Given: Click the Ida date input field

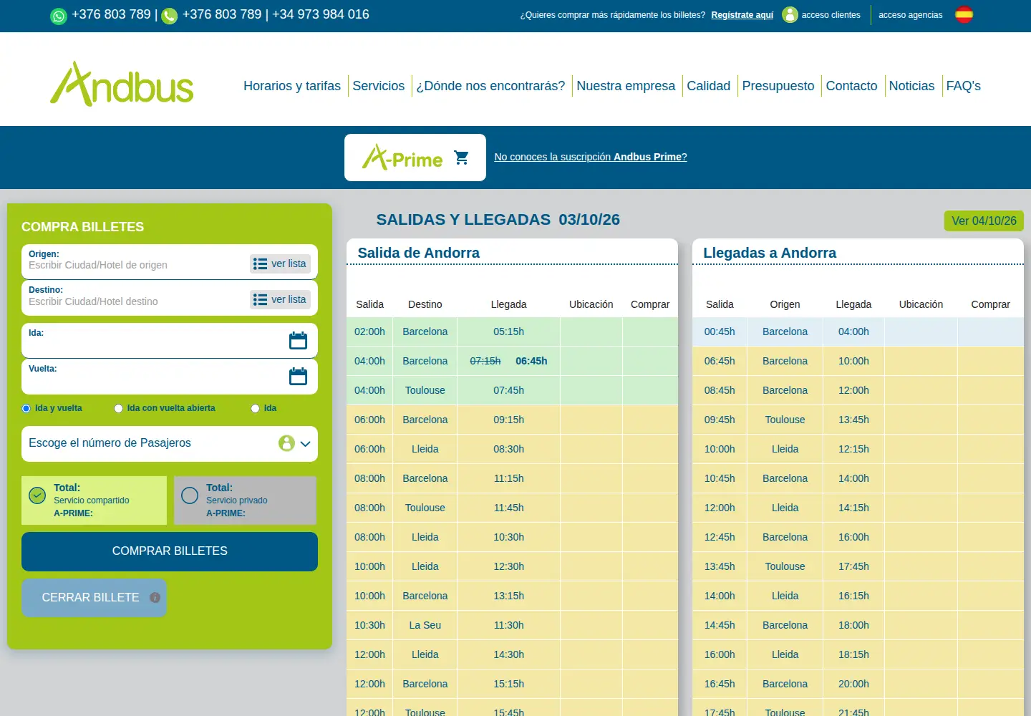Looking at the screenshot, I should [x=170, y=341].
